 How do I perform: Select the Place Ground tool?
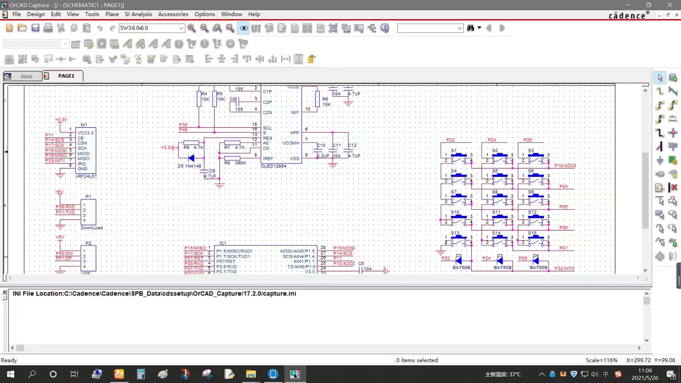click(x=660, y=160)
